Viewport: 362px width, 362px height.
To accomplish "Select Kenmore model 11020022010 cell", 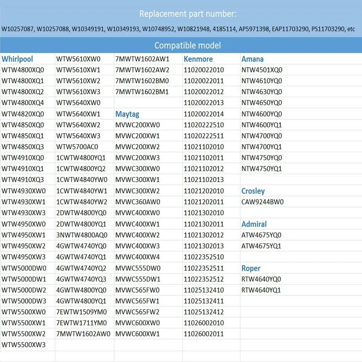I will [204, 70].
